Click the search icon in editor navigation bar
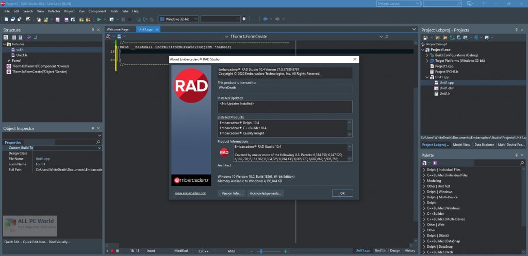The image size is (528, 256). 387,37
